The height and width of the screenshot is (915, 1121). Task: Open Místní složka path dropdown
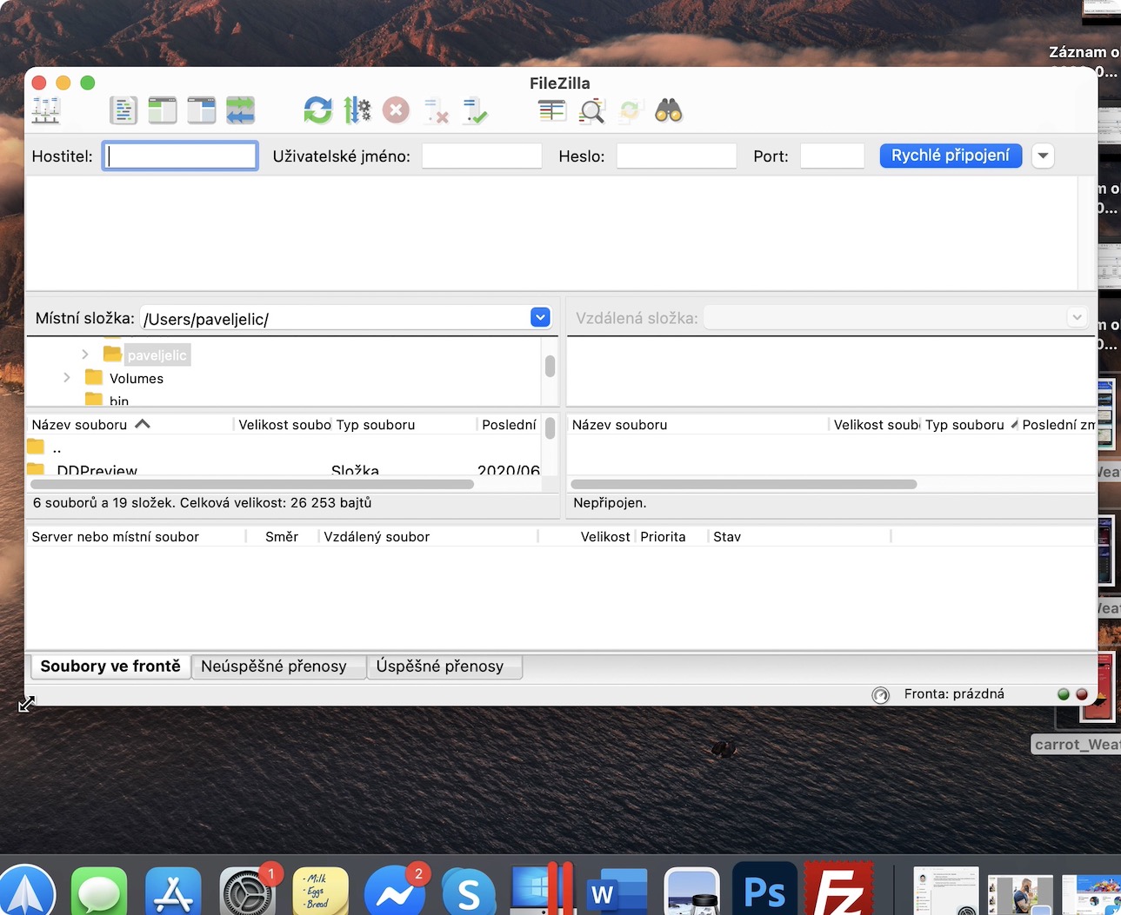coord(540,318)
